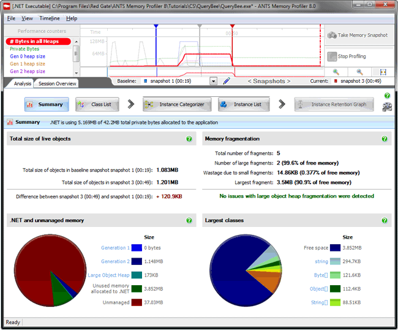Open the baseline snapshot dropdown
The height and width of the screenshot is (330, 398).
(213, 81)
